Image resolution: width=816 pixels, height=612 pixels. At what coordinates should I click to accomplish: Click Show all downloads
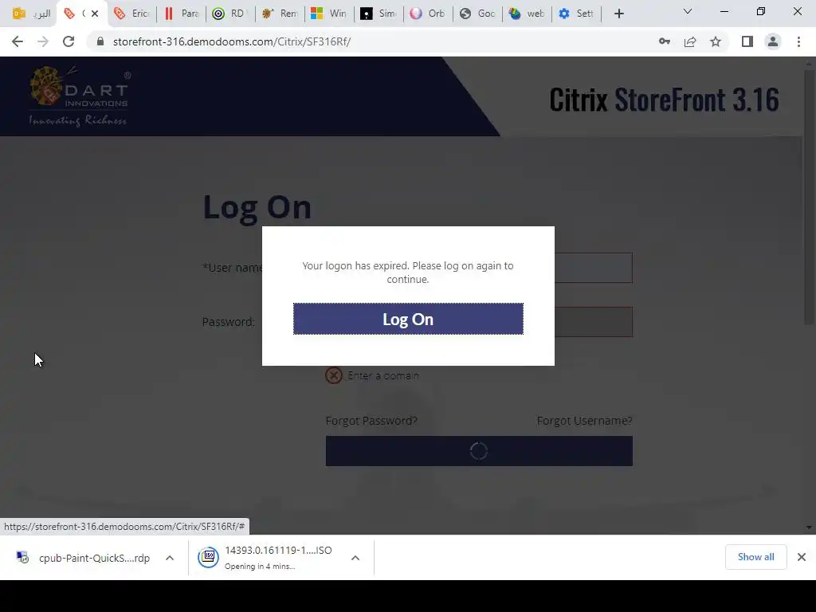(755, 557)
